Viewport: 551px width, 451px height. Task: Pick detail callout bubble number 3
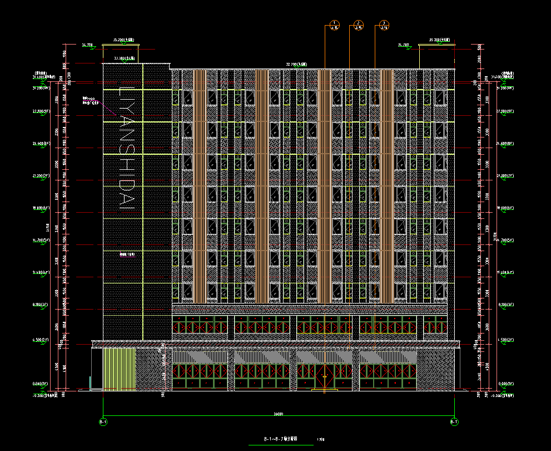coord(384,24)
